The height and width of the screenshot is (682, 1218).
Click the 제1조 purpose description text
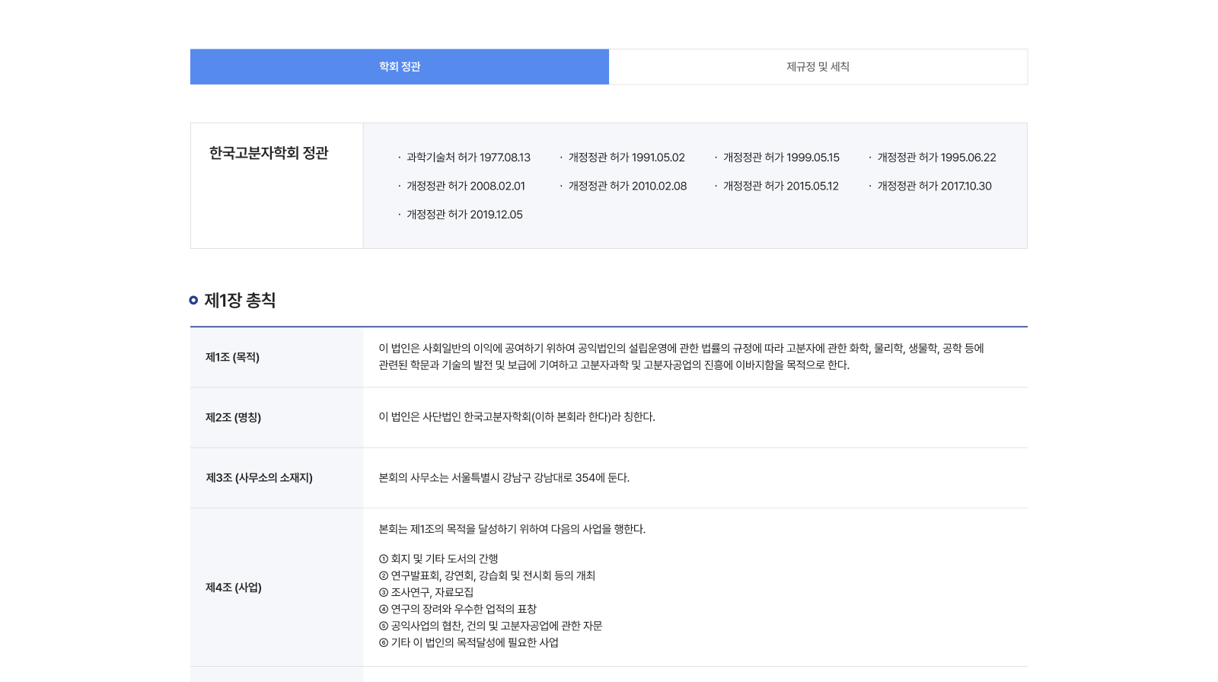pos(681,356)
